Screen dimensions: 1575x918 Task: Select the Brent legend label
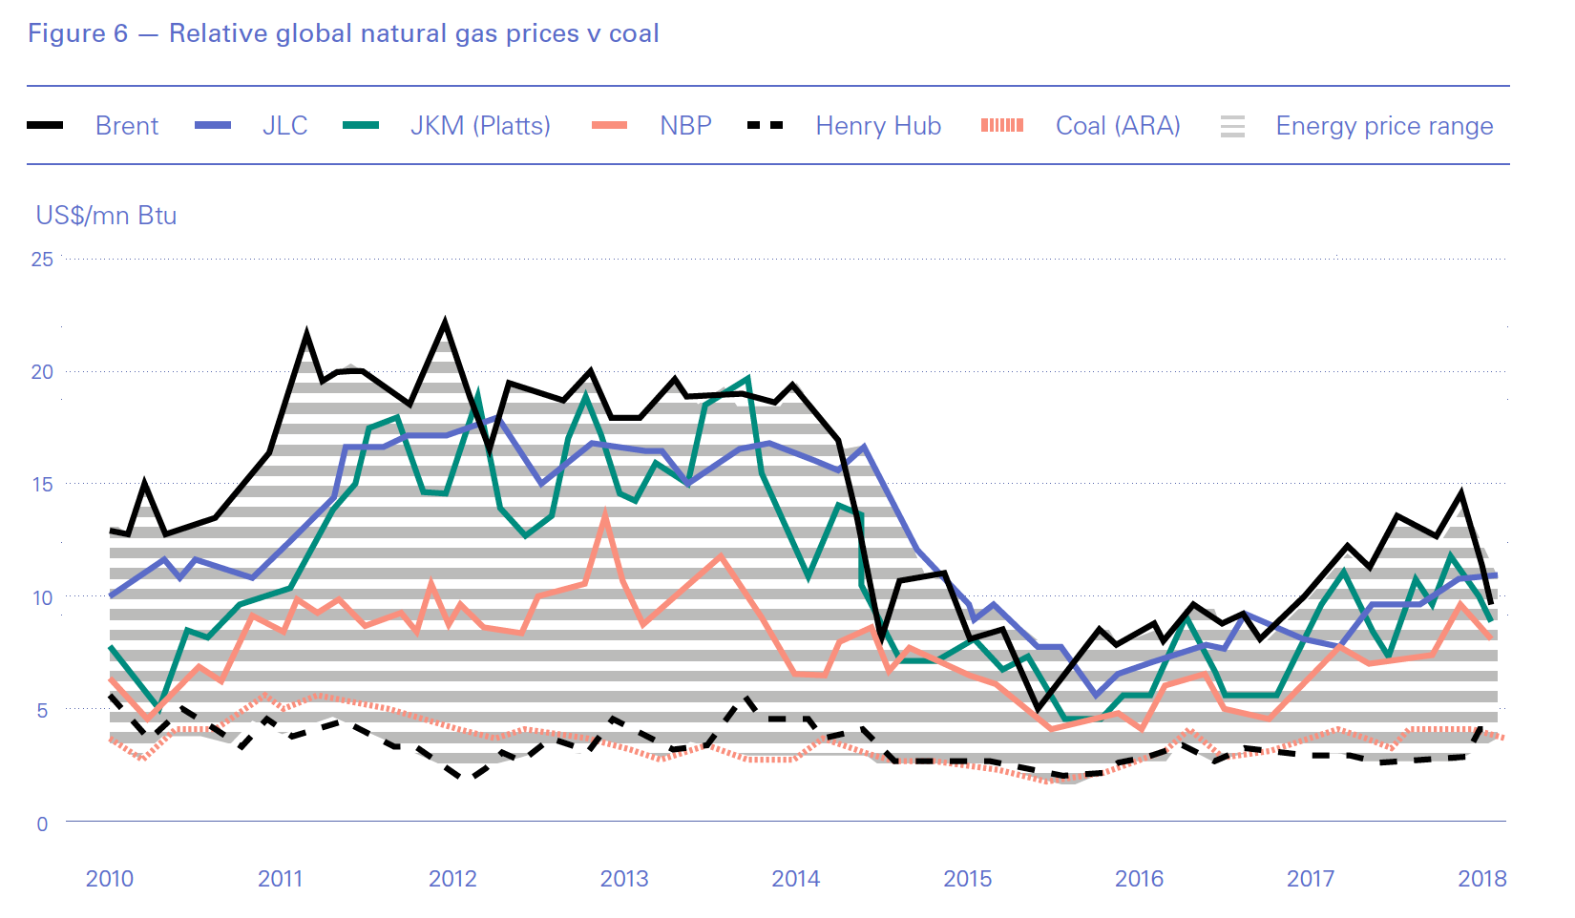pyautogui.click(x=127, y=126)
